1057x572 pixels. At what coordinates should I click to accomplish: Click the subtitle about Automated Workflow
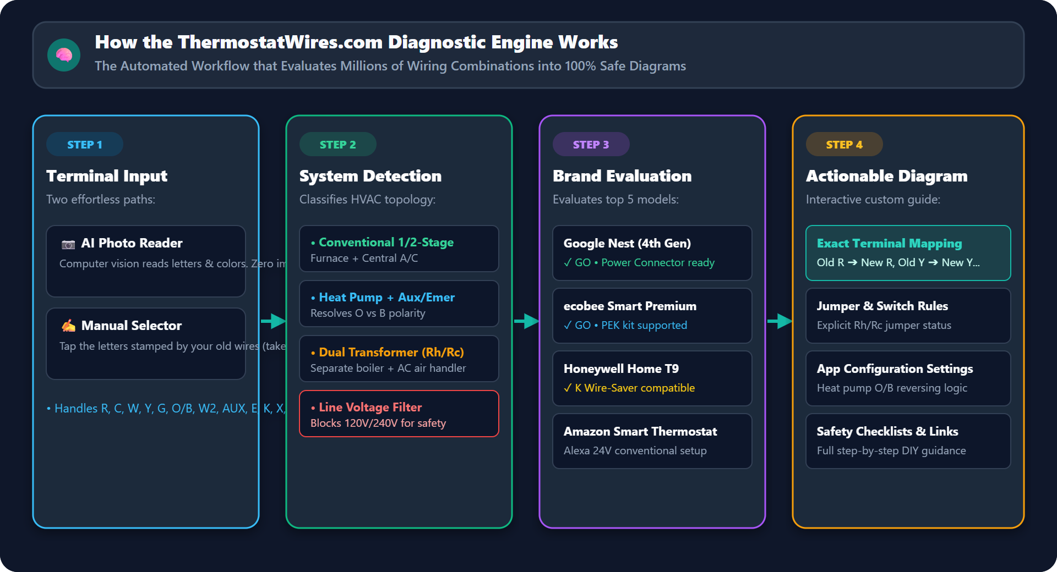pos(390,66)
